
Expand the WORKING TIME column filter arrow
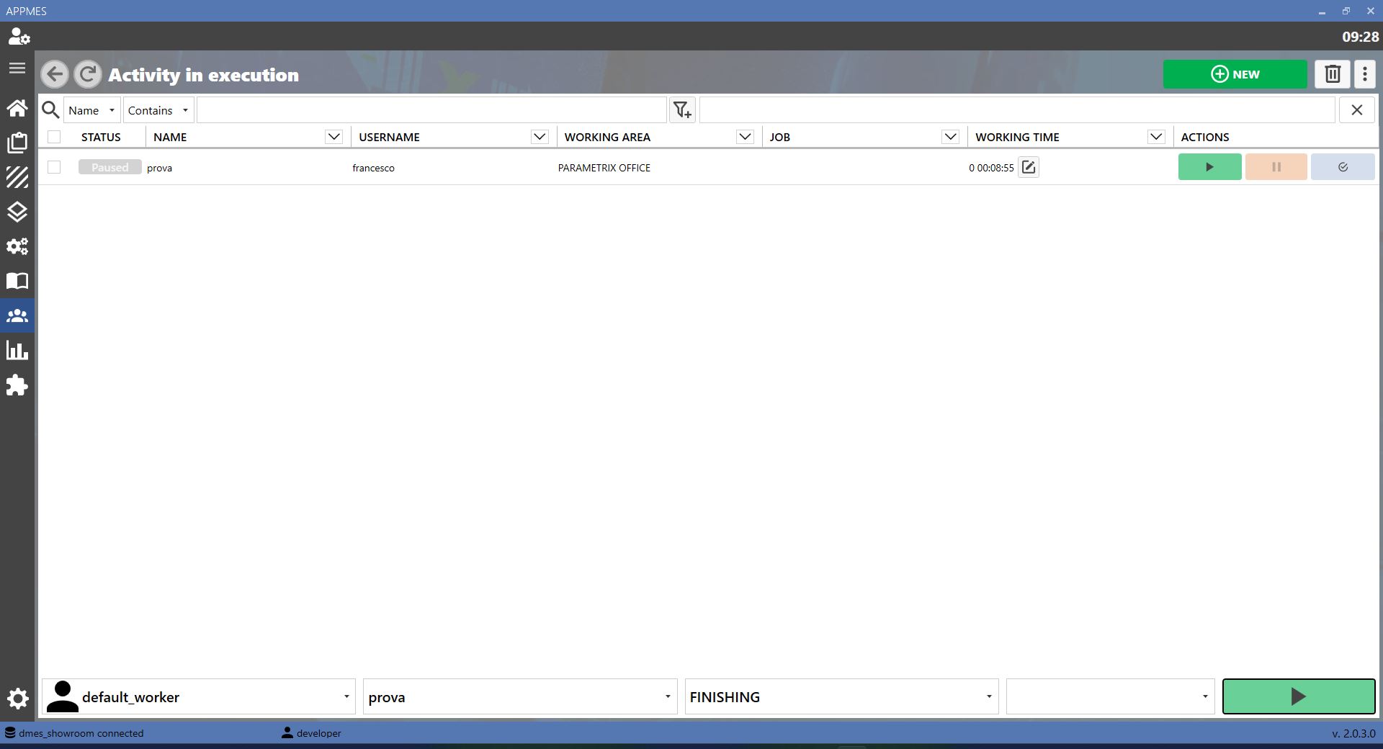point(1156,137)
